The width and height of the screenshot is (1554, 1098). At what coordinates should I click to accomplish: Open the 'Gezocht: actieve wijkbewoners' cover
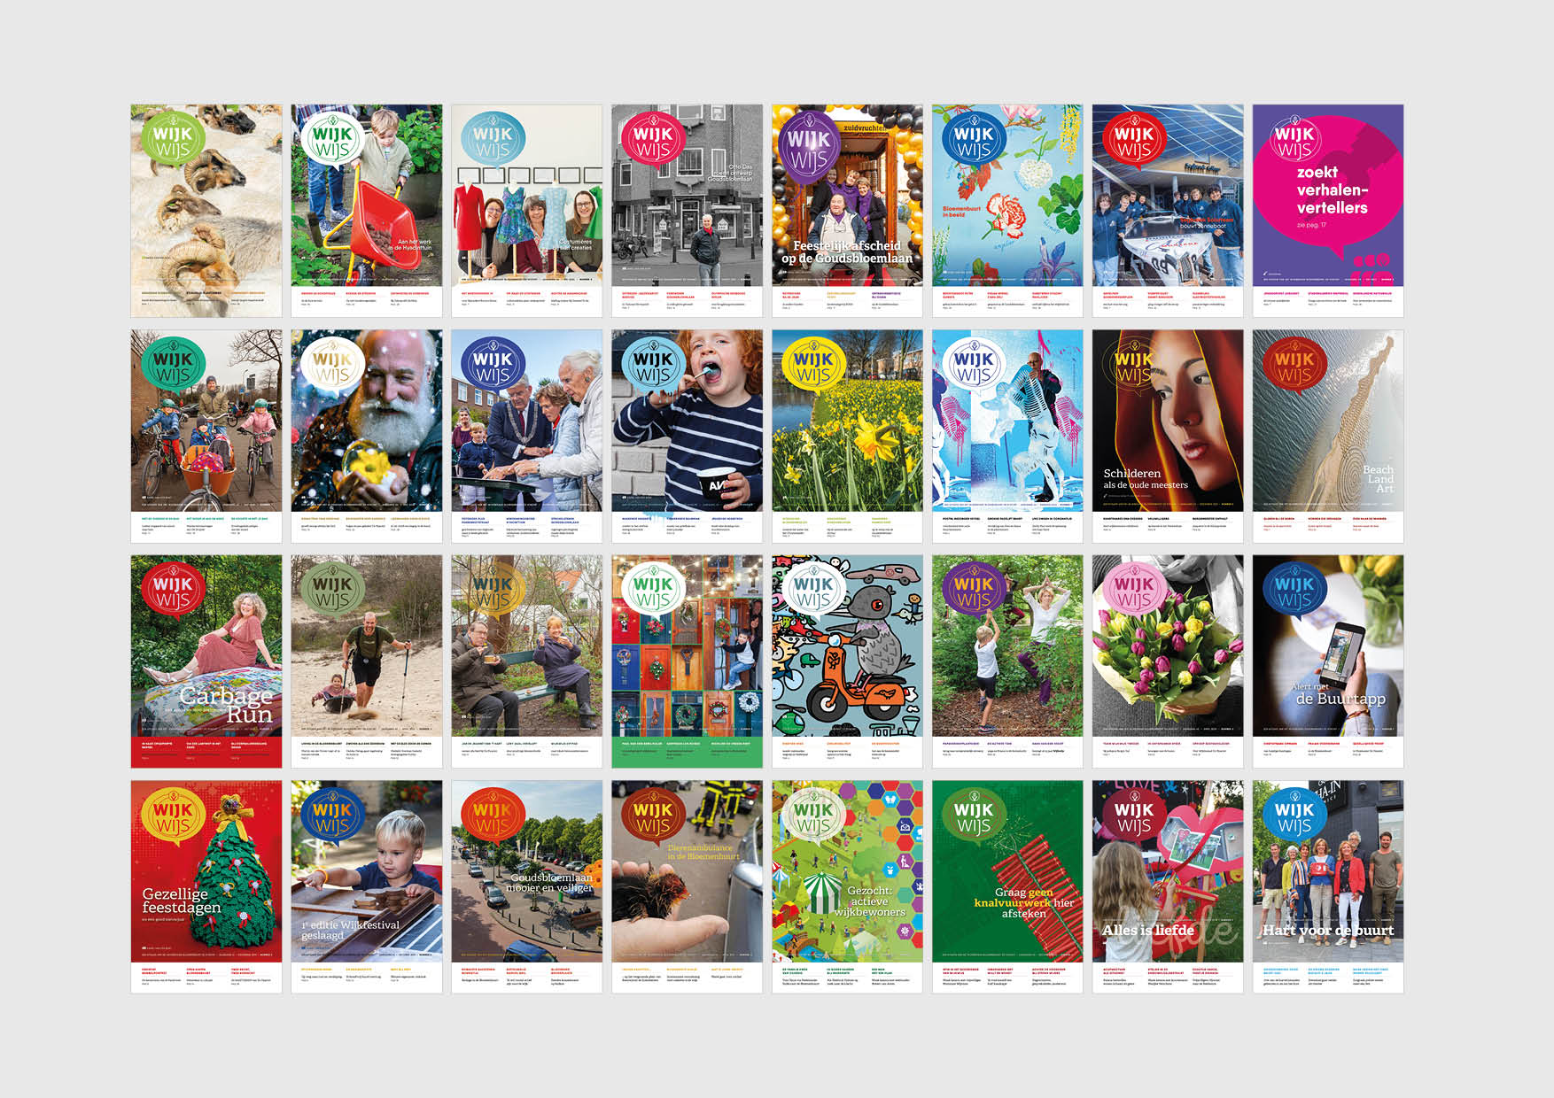tap(847, 886)
